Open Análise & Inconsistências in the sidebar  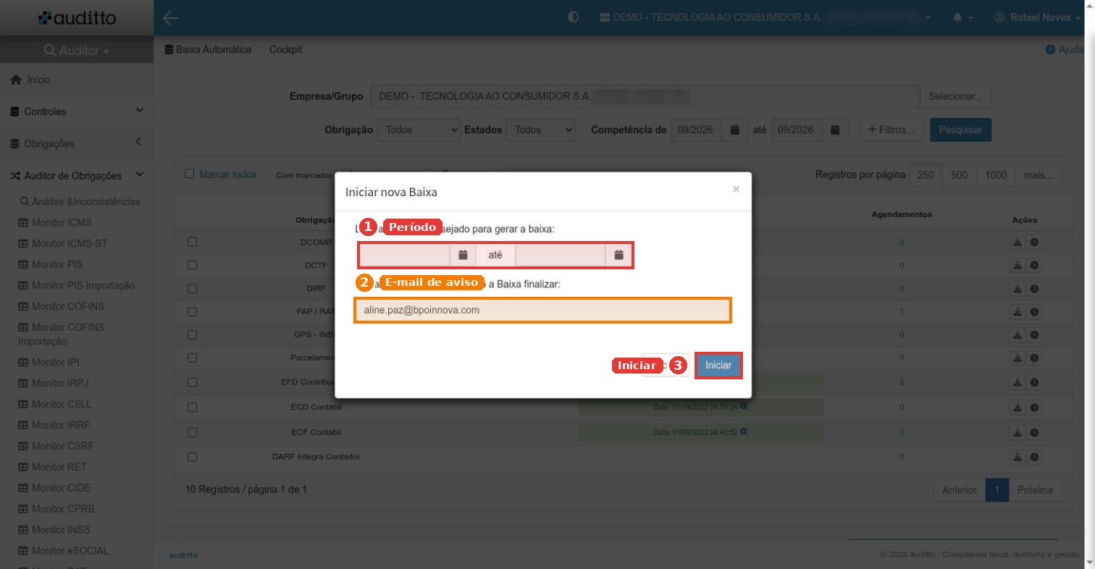pos(80,202)
